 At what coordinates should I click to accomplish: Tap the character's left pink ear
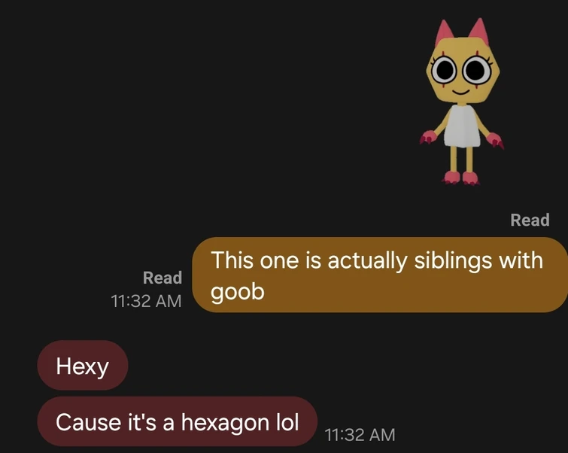click(x=444, y=32)
